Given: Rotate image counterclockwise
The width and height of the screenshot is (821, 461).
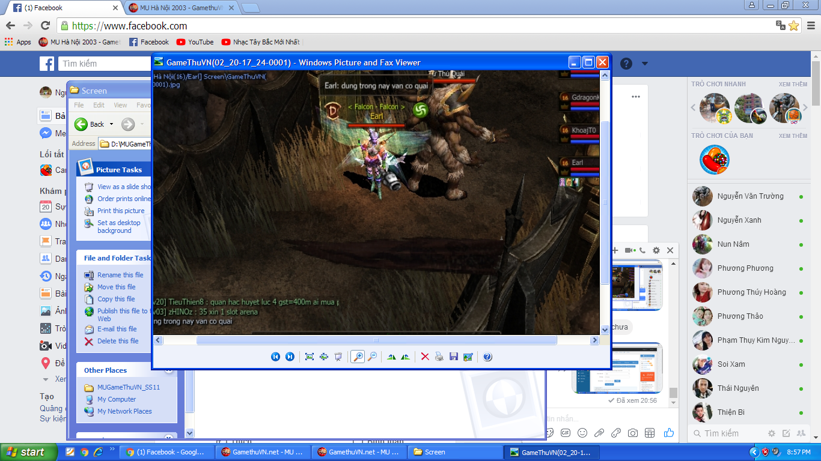Looking at the screenshot, I should [x=406, y=357].
